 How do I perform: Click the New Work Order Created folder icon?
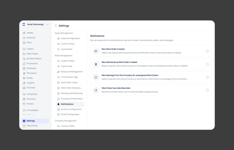[96, 51]
